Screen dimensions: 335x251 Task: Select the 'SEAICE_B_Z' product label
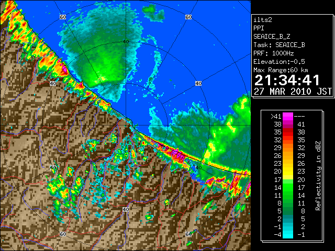[x=272, y=37]
